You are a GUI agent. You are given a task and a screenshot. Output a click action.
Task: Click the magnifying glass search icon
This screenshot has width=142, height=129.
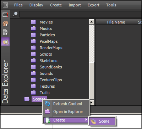click(15, 14)
